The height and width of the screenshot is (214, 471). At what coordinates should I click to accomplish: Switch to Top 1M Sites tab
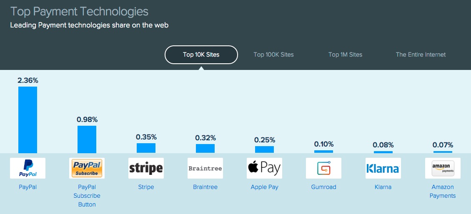[345, 55]
